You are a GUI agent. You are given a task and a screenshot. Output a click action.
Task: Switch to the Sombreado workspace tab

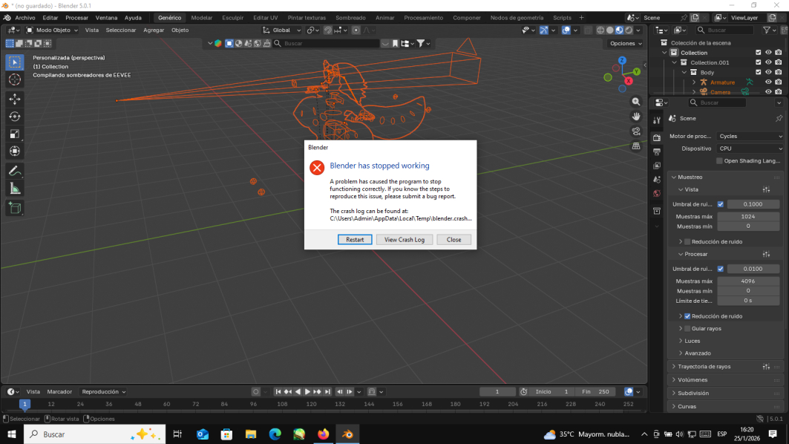pos(350,17)
